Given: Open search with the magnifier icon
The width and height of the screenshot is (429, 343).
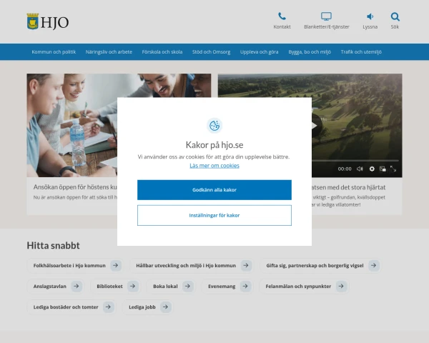Looking at the screenshot, I should [395, 16].
